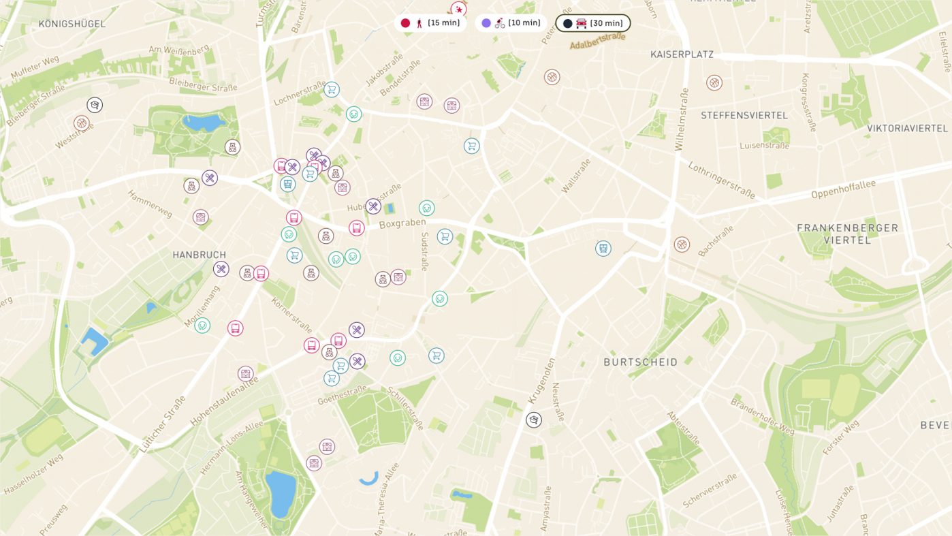Click the blue loading spinner near Maria-Theresia-Allee
This screenshot has height=536, width=952.
pos(368,476)
